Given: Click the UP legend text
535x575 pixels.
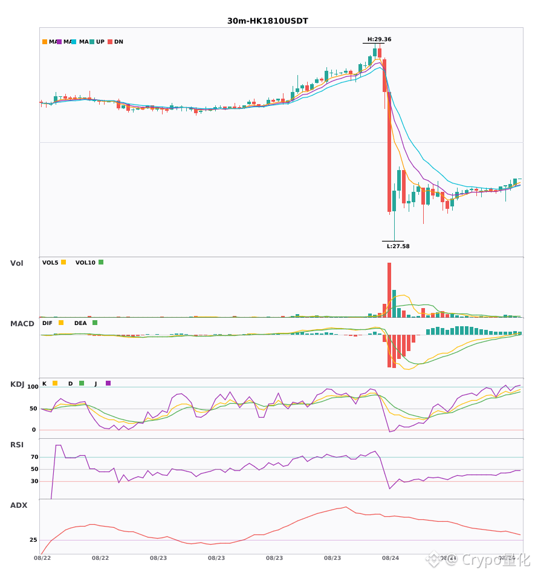Looking at the screenshot, I should click(100, 42).
